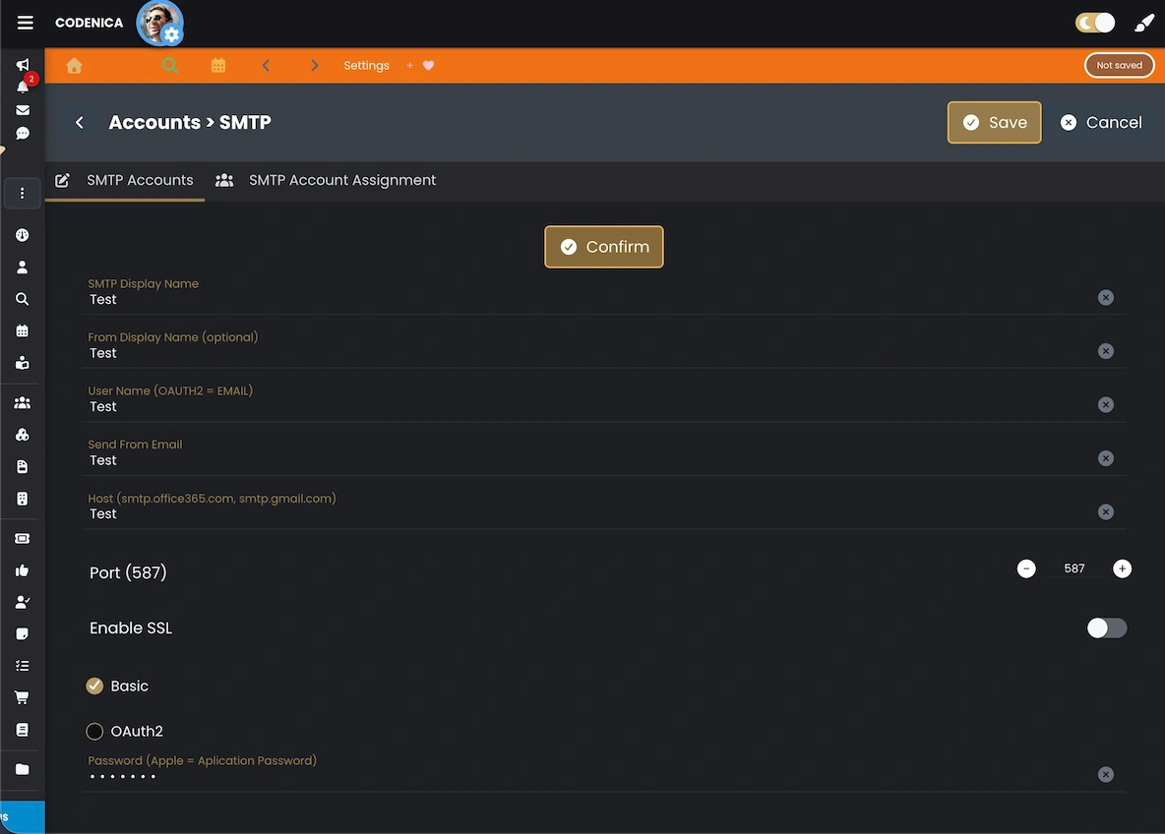This screenshot has height=834, width=1165.
Task: Select the shopping cart icon in sidebar
Action: click(x=22, y=696)
